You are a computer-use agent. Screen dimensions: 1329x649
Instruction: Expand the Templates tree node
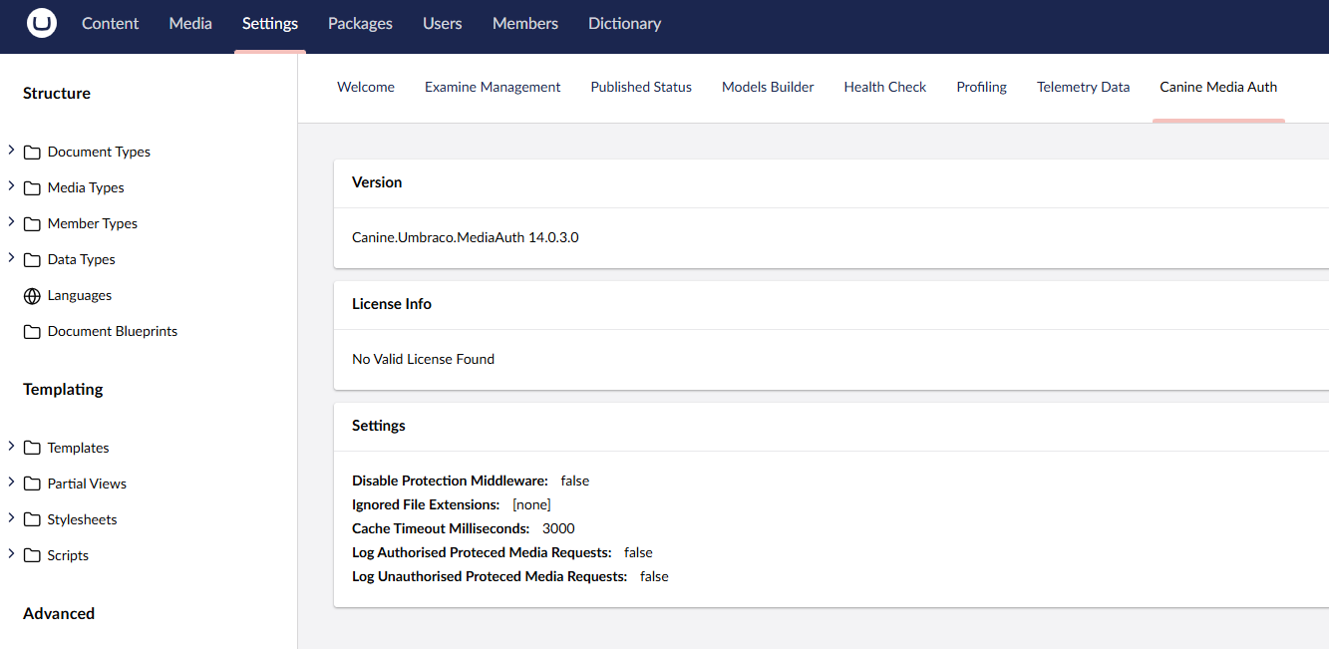(x=11, y=447)
